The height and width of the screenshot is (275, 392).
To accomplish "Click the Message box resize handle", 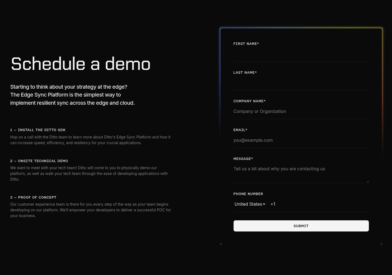I will pyautogui.click(x=367, y=182).
